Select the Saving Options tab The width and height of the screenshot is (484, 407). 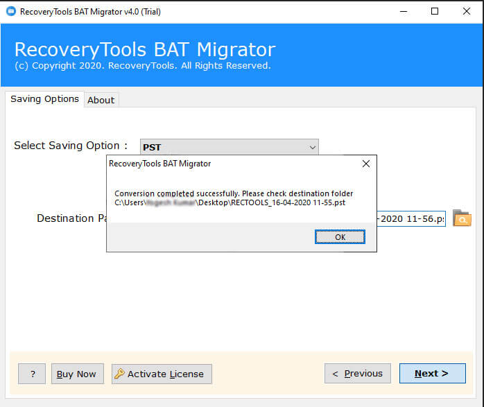(44, 98)
